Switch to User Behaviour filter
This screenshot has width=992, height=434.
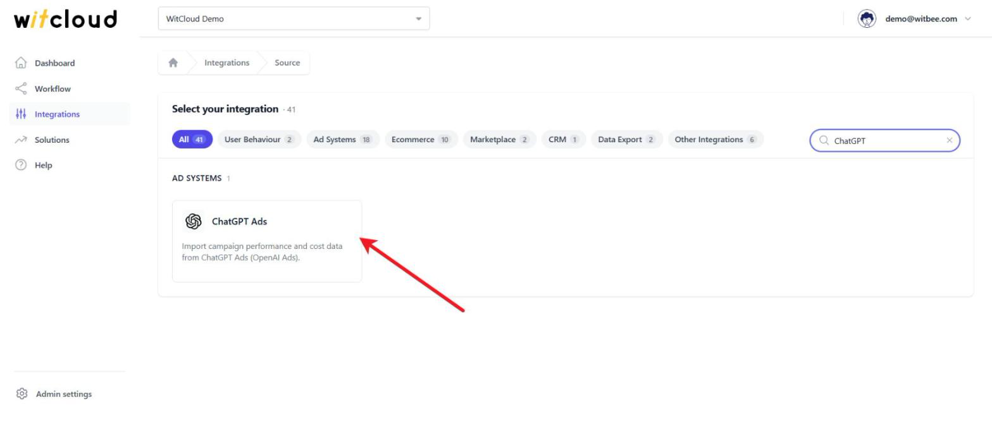tap(259, 140)
